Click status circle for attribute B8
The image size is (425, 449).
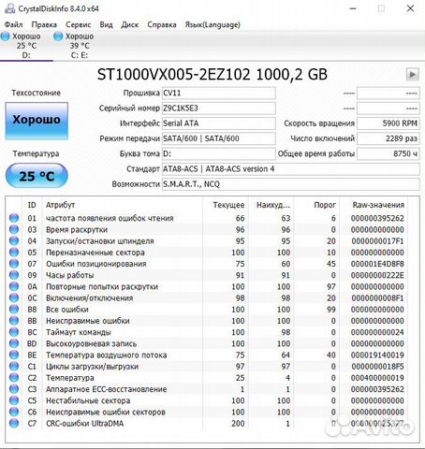pyautogui.click(x=14, y=309)
